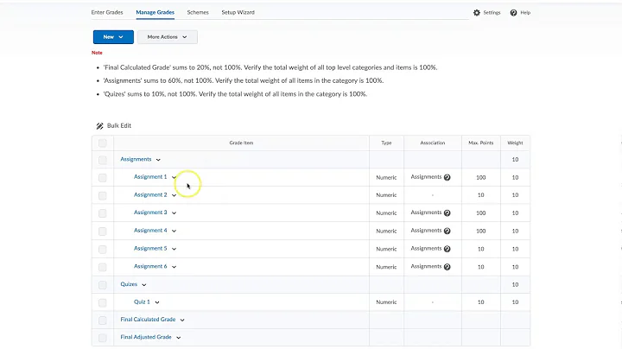
Task: Open Assignment 2 context menu chevron
Action: (x=174, y=195)
